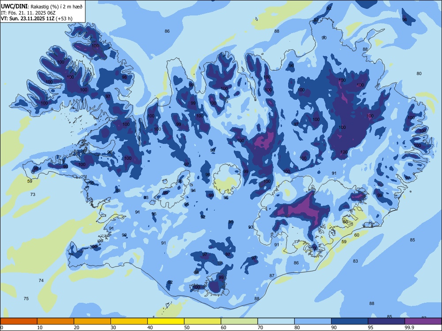The image size is (442, 331).
Task: Click the bright yellow 40–50 legend swatch
Action: pos(166,321)
